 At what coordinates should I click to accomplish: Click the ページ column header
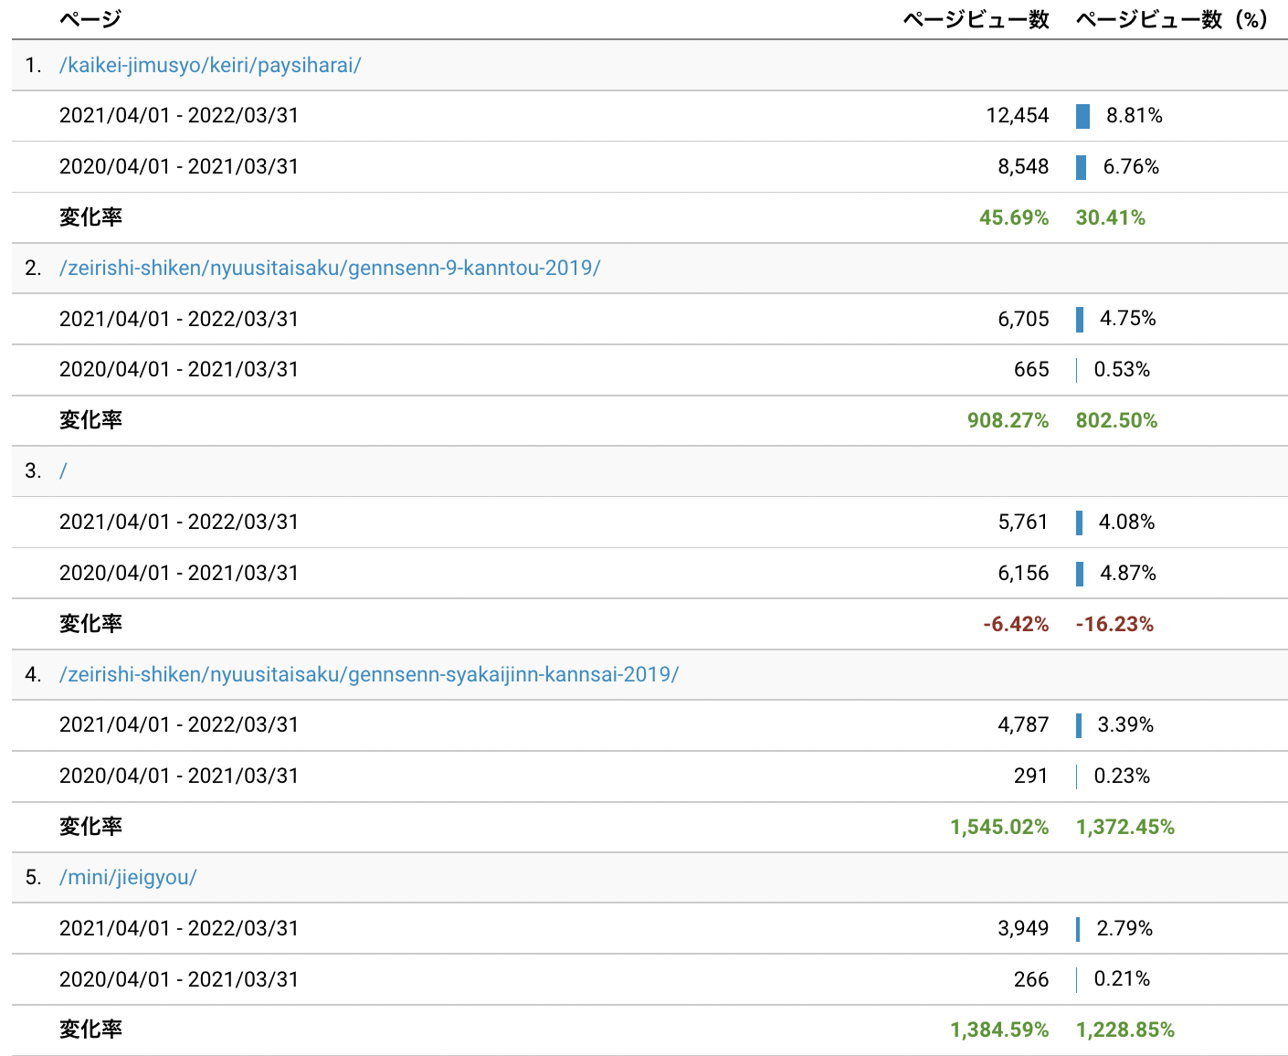[90, 19]
